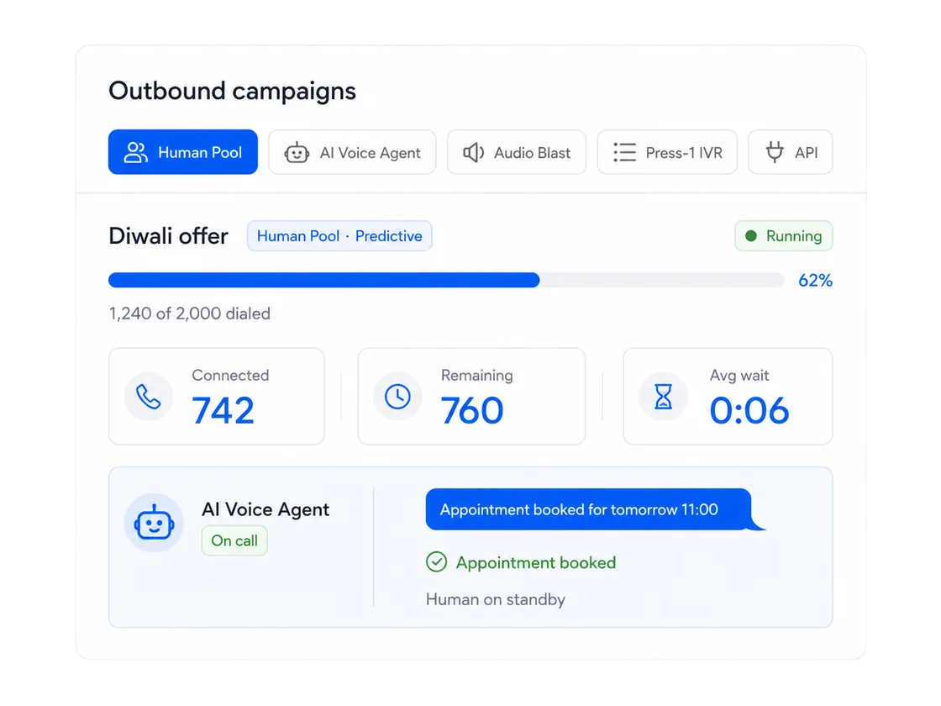
Task: Click the 62% progress value
Action: point(815,281)
